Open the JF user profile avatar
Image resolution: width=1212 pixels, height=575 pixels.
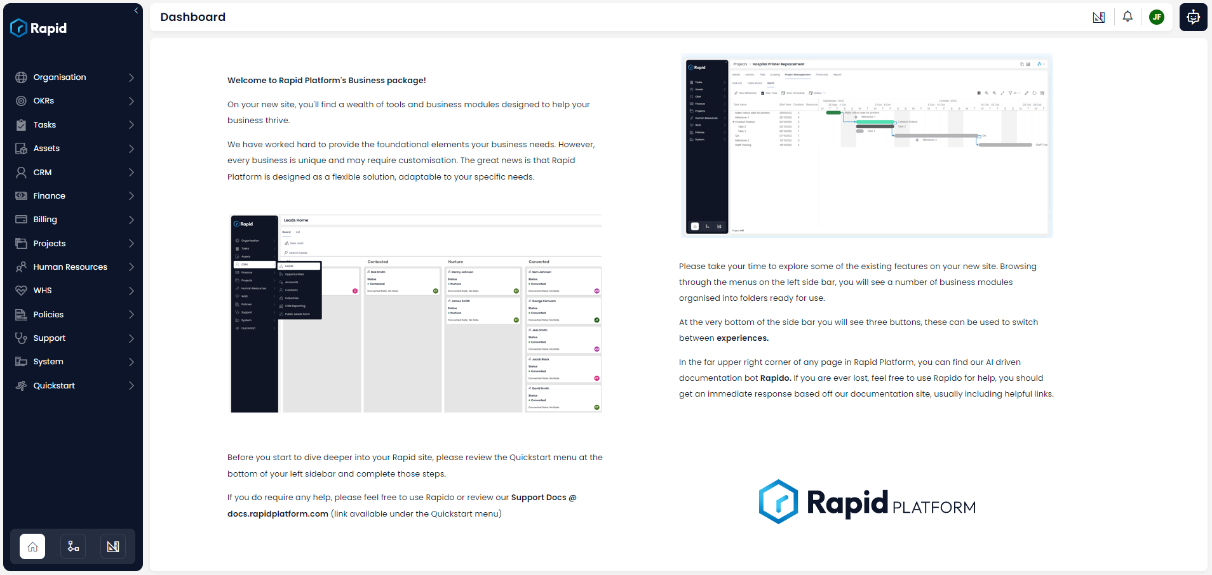click(x=1157, y=17)
